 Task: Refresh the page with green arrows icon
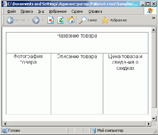(x=61, y=20)
